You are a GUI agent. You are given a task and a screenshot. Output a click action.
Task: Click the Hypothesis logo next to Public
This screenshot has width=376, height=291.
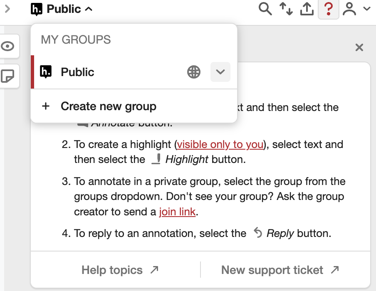[x=36, y=9]
